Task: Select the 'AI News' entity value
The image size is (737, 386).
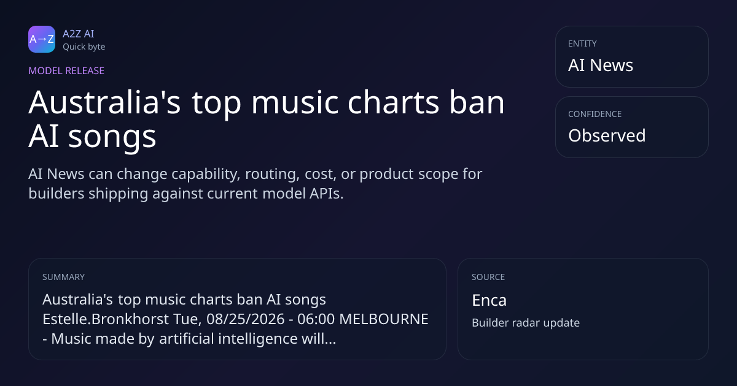Action: pyautogui.click(x=601, y=65)
